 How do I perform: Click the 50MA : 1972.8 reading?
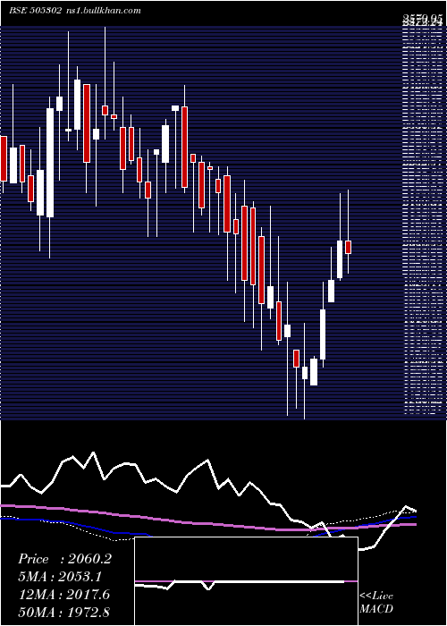(64, 612)
